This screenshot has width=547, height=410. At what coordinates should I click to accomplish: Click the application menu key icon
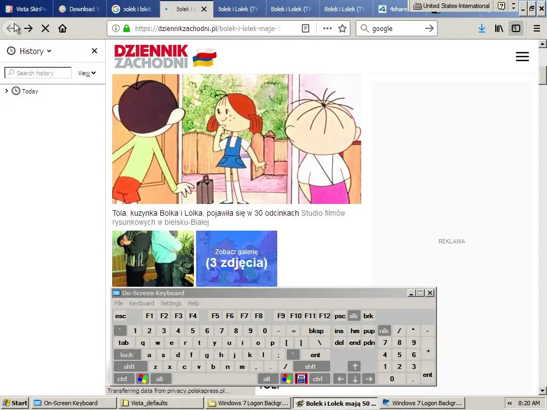(x=301, y=379)
